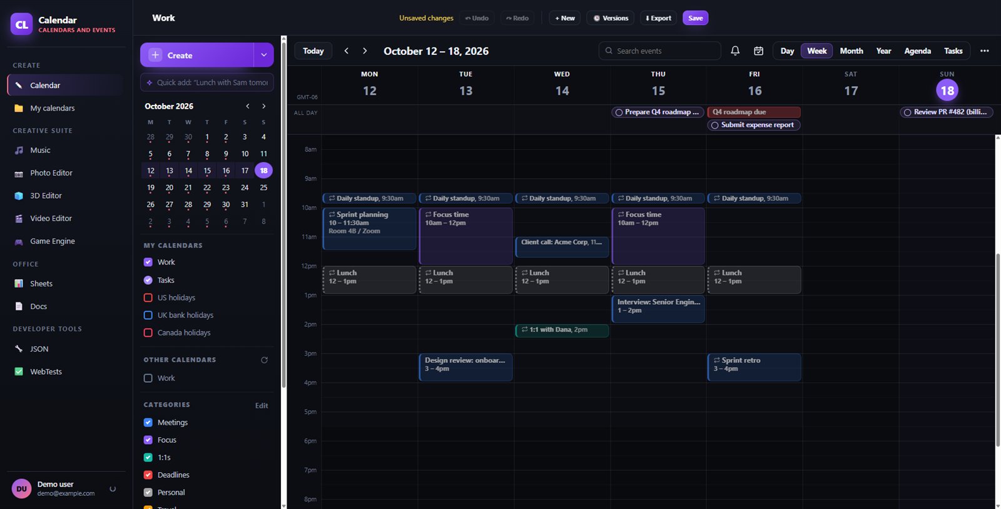
Task: Enable the Canada holidays calendar
Action: pyautogui.click(x=148, y=332)
